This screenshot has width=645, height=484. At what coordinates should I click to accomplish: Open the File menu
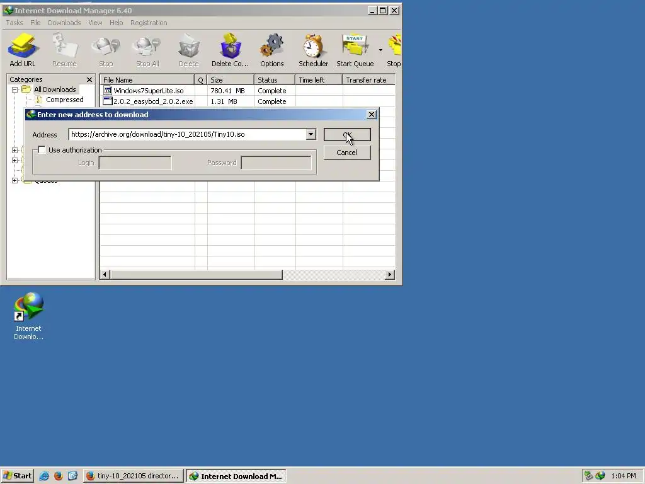(35, 23)
